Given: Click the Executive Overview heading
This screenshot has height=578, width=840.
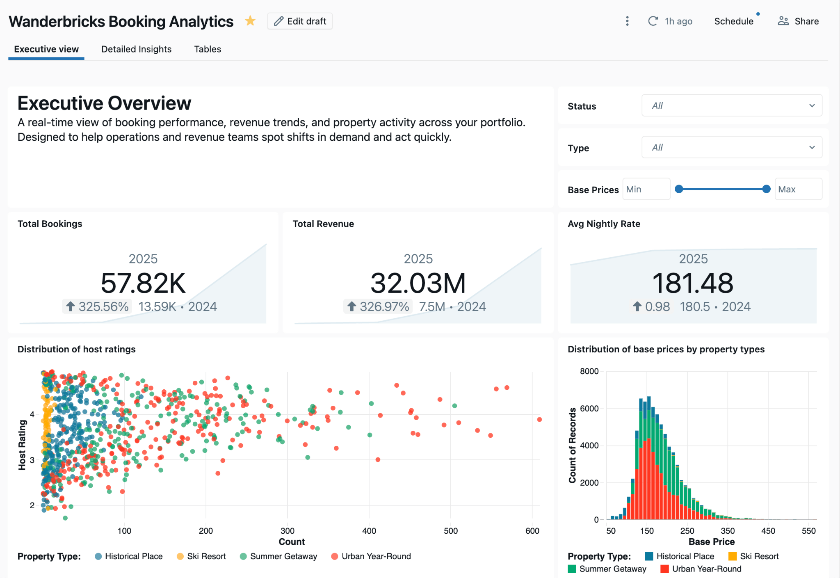Looking at the screenshot, I should pos(104,103).
